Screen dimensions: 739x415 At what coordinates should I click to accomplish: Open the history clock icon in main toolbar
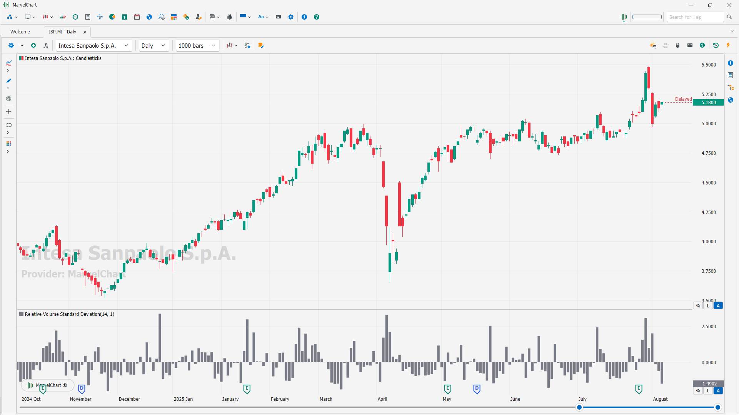tap(75, 17)
